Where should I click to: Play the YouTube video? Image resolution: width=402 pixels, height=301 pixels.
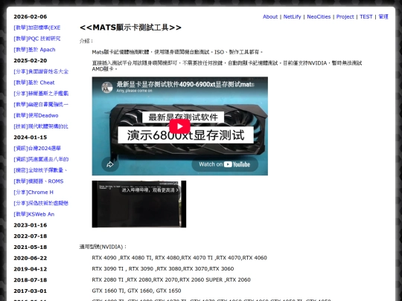click(179, 126)
